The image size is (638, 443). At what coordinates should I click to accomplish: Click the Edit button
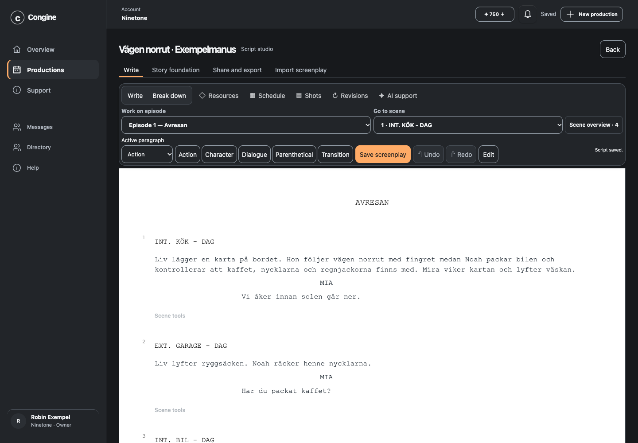pyautogui.click(x=488, y=154)
